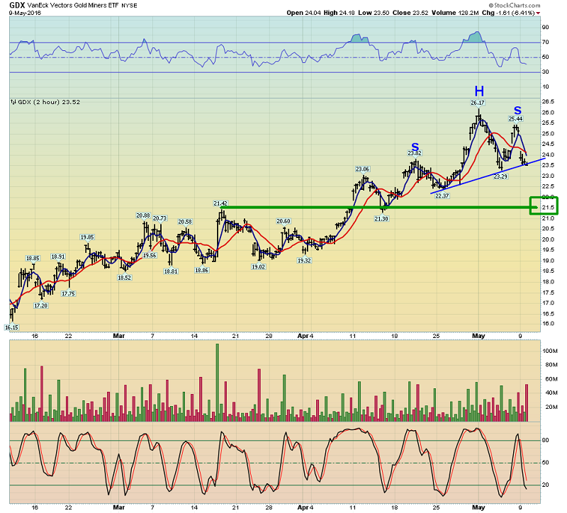Click the StockCharts.com credit text
The width and height of the screenshot is (567, 513).
(x=515, y=6)
